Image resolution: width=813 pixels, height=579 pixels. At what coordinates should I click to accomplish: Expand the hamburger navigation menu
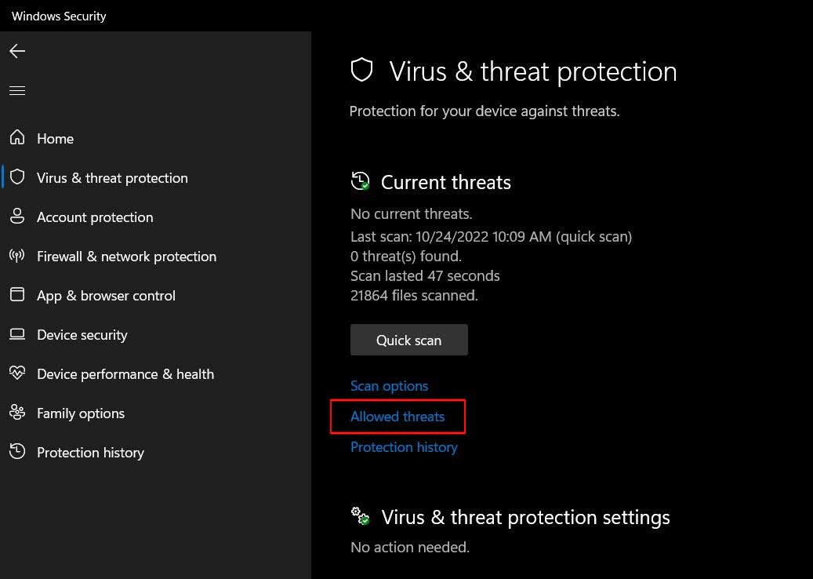pos(17,91)
